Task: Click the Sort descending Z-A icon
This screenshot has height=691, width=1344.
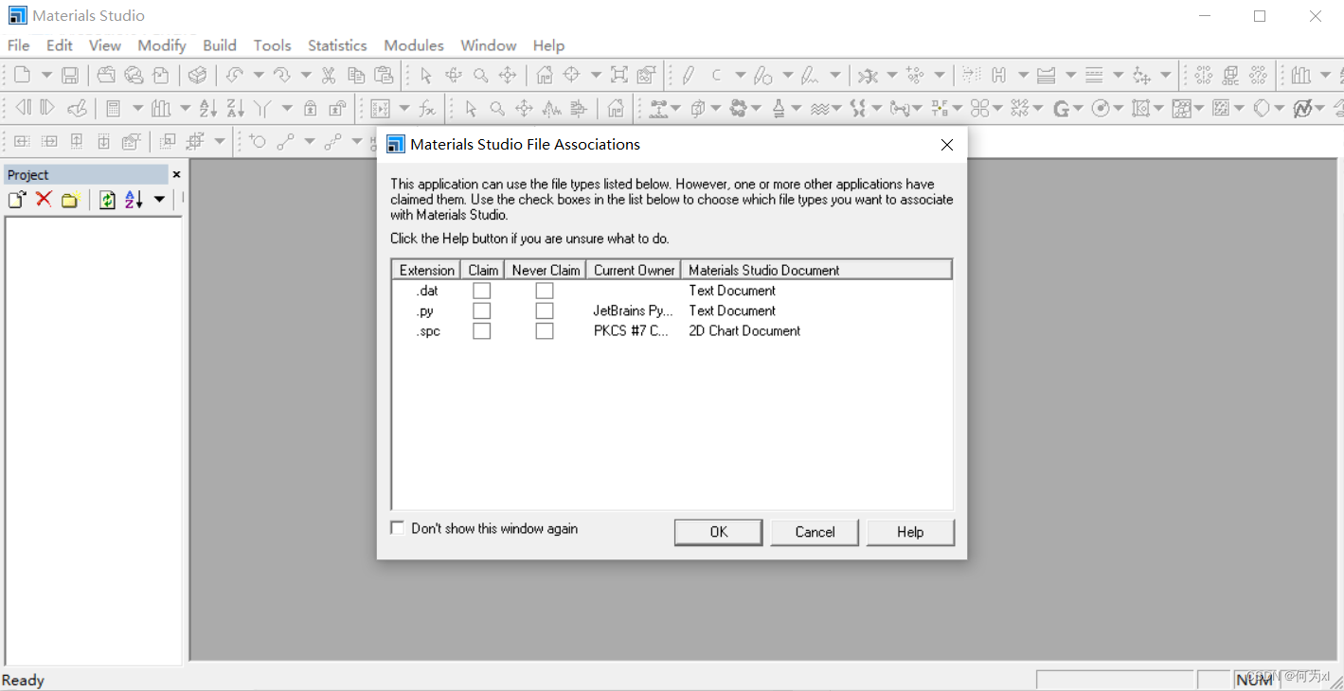Action: pyautogui.click(x=236, y=109)
